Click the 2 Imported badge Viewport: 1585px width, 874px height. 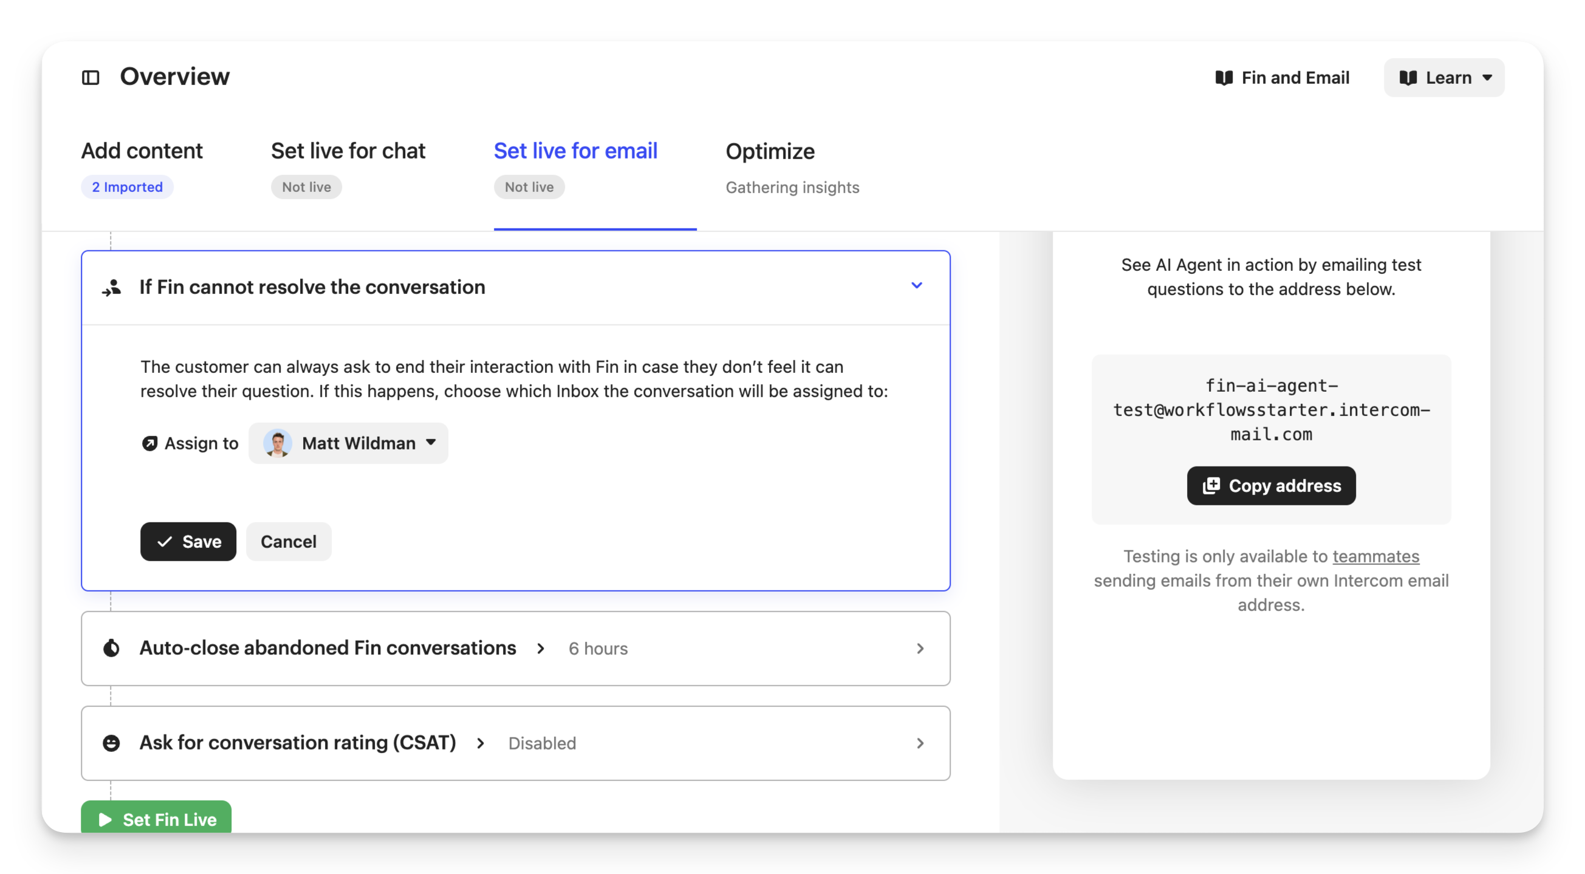pos(128,187)
